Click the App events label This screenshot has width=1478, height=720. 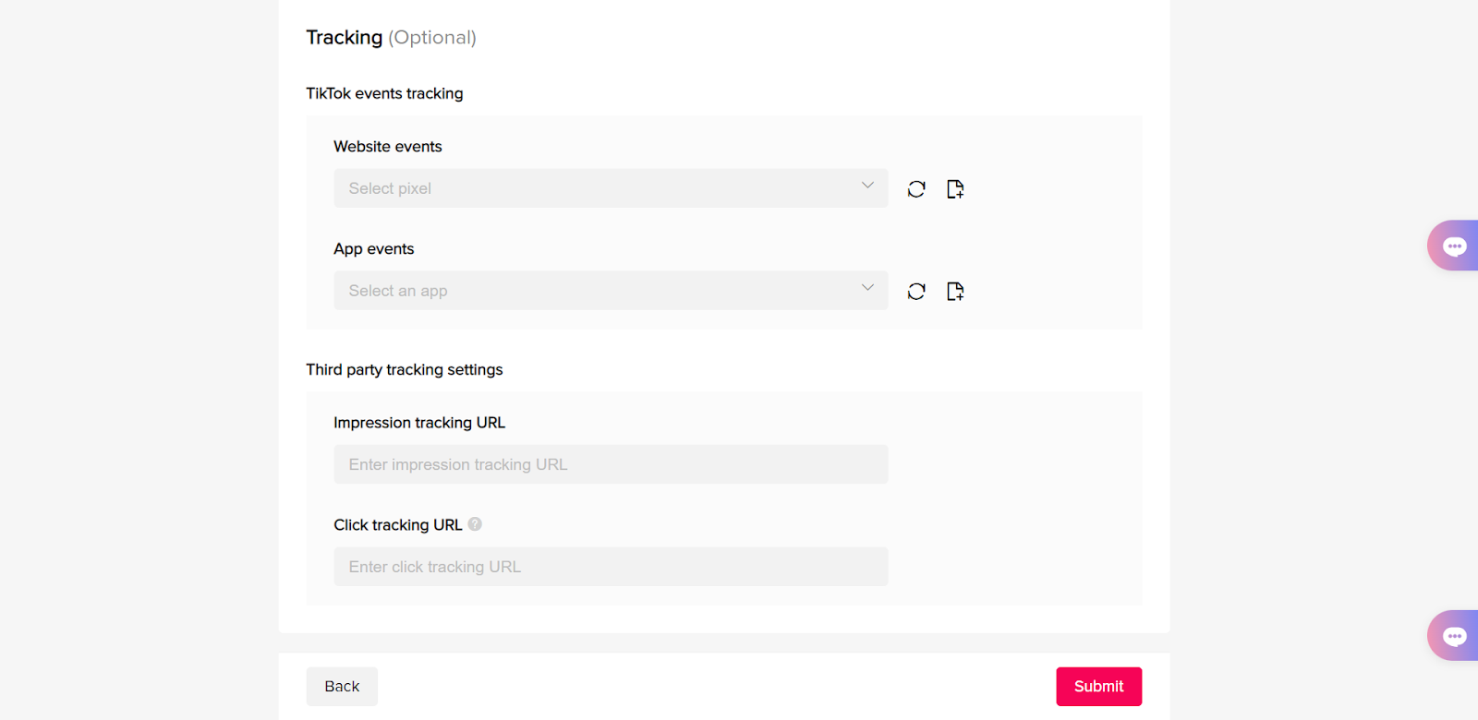373,248
